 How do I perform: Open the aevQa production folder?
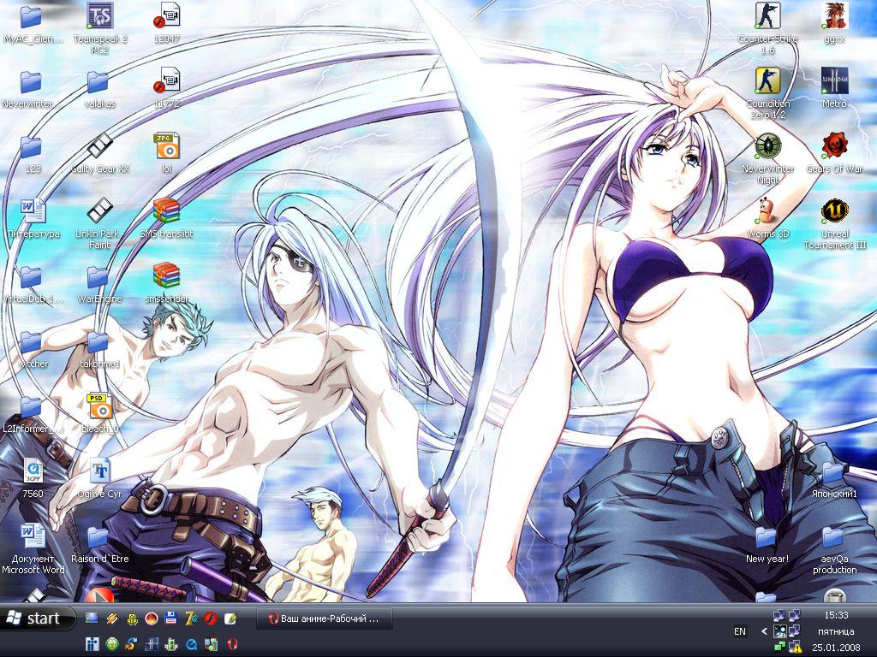pos(834,549)
